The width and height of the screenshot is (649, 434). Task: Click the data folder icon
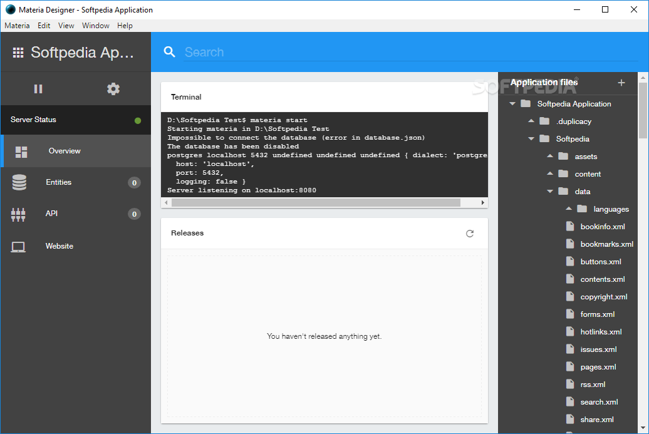[563, 191]
